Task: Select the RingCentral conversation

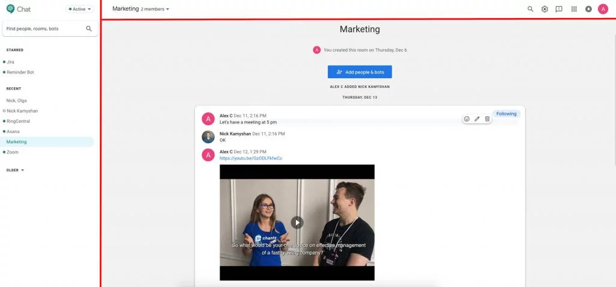Action: (18, 121)
